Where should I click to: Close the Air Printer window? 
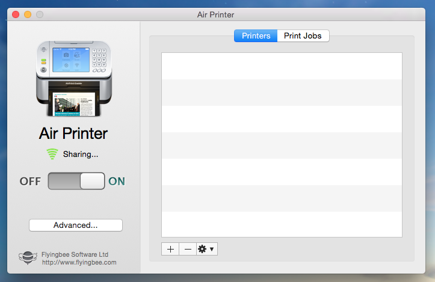[16, 14]
